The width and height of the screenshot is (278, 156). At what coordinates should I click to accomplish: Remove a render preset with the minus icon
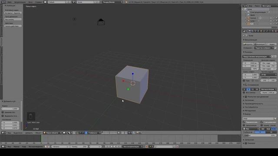point(275,57)
